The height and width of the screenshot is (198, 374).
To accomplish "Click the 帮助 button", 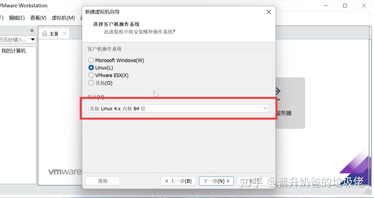I will coord(103,181).
